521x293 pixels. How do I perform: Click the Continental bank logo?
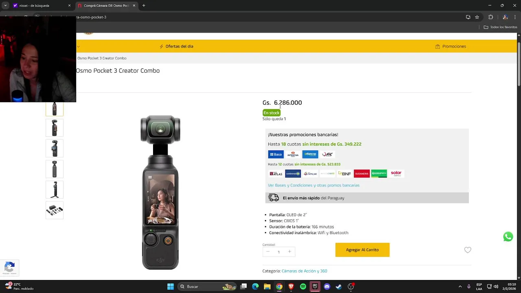tap(293, 173)
